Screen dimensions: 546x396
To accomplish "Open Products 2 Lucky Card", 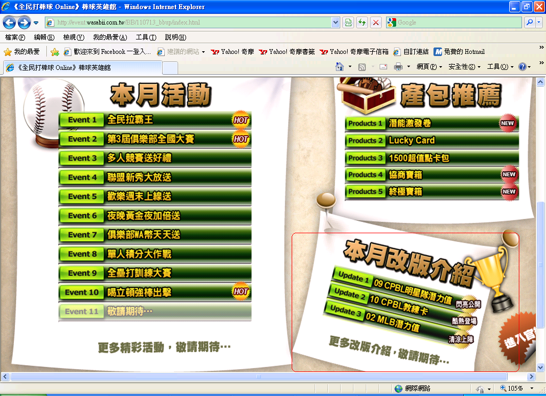I will (x=432, y=140).
